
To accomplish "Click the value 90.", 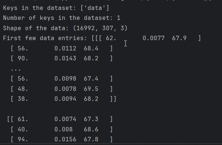I will tap(23, 59).
